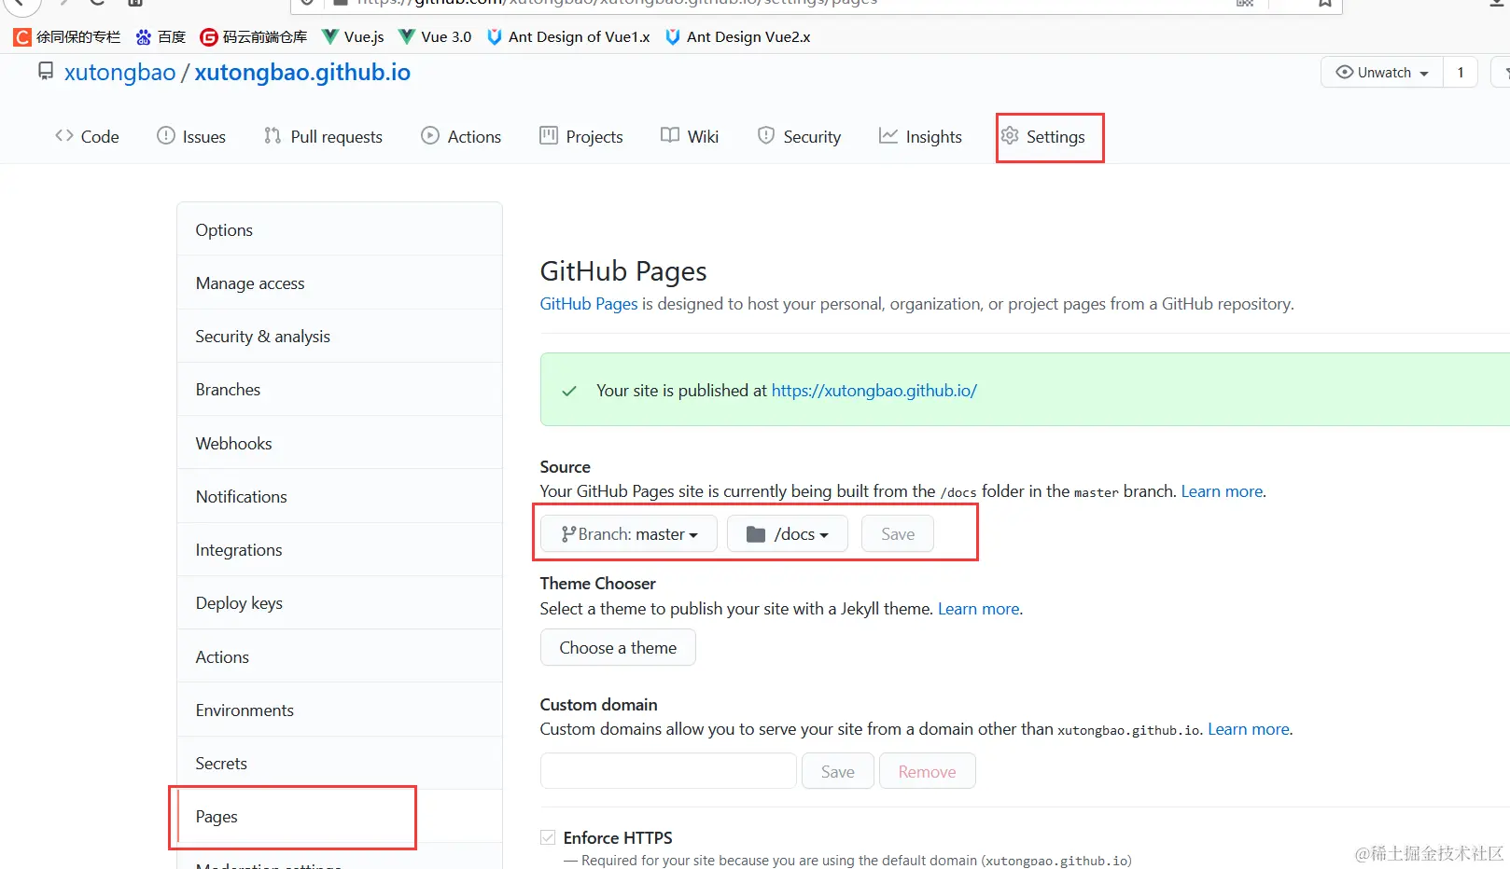The image size is (1510, 869).
Task: Open the Security tab
Action: coord(799,136)
